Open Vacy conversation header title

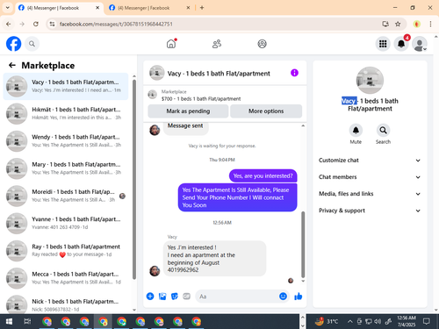[x=219, y=74]
